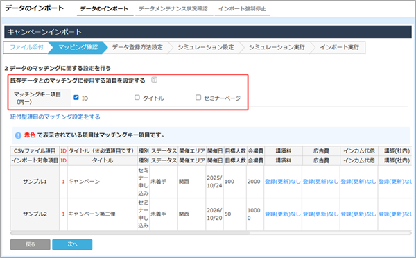Click 登録(更新)なし under 講演料 for サンプル2
This screenshot has width=416, height=258.
(x=283, y=214)
